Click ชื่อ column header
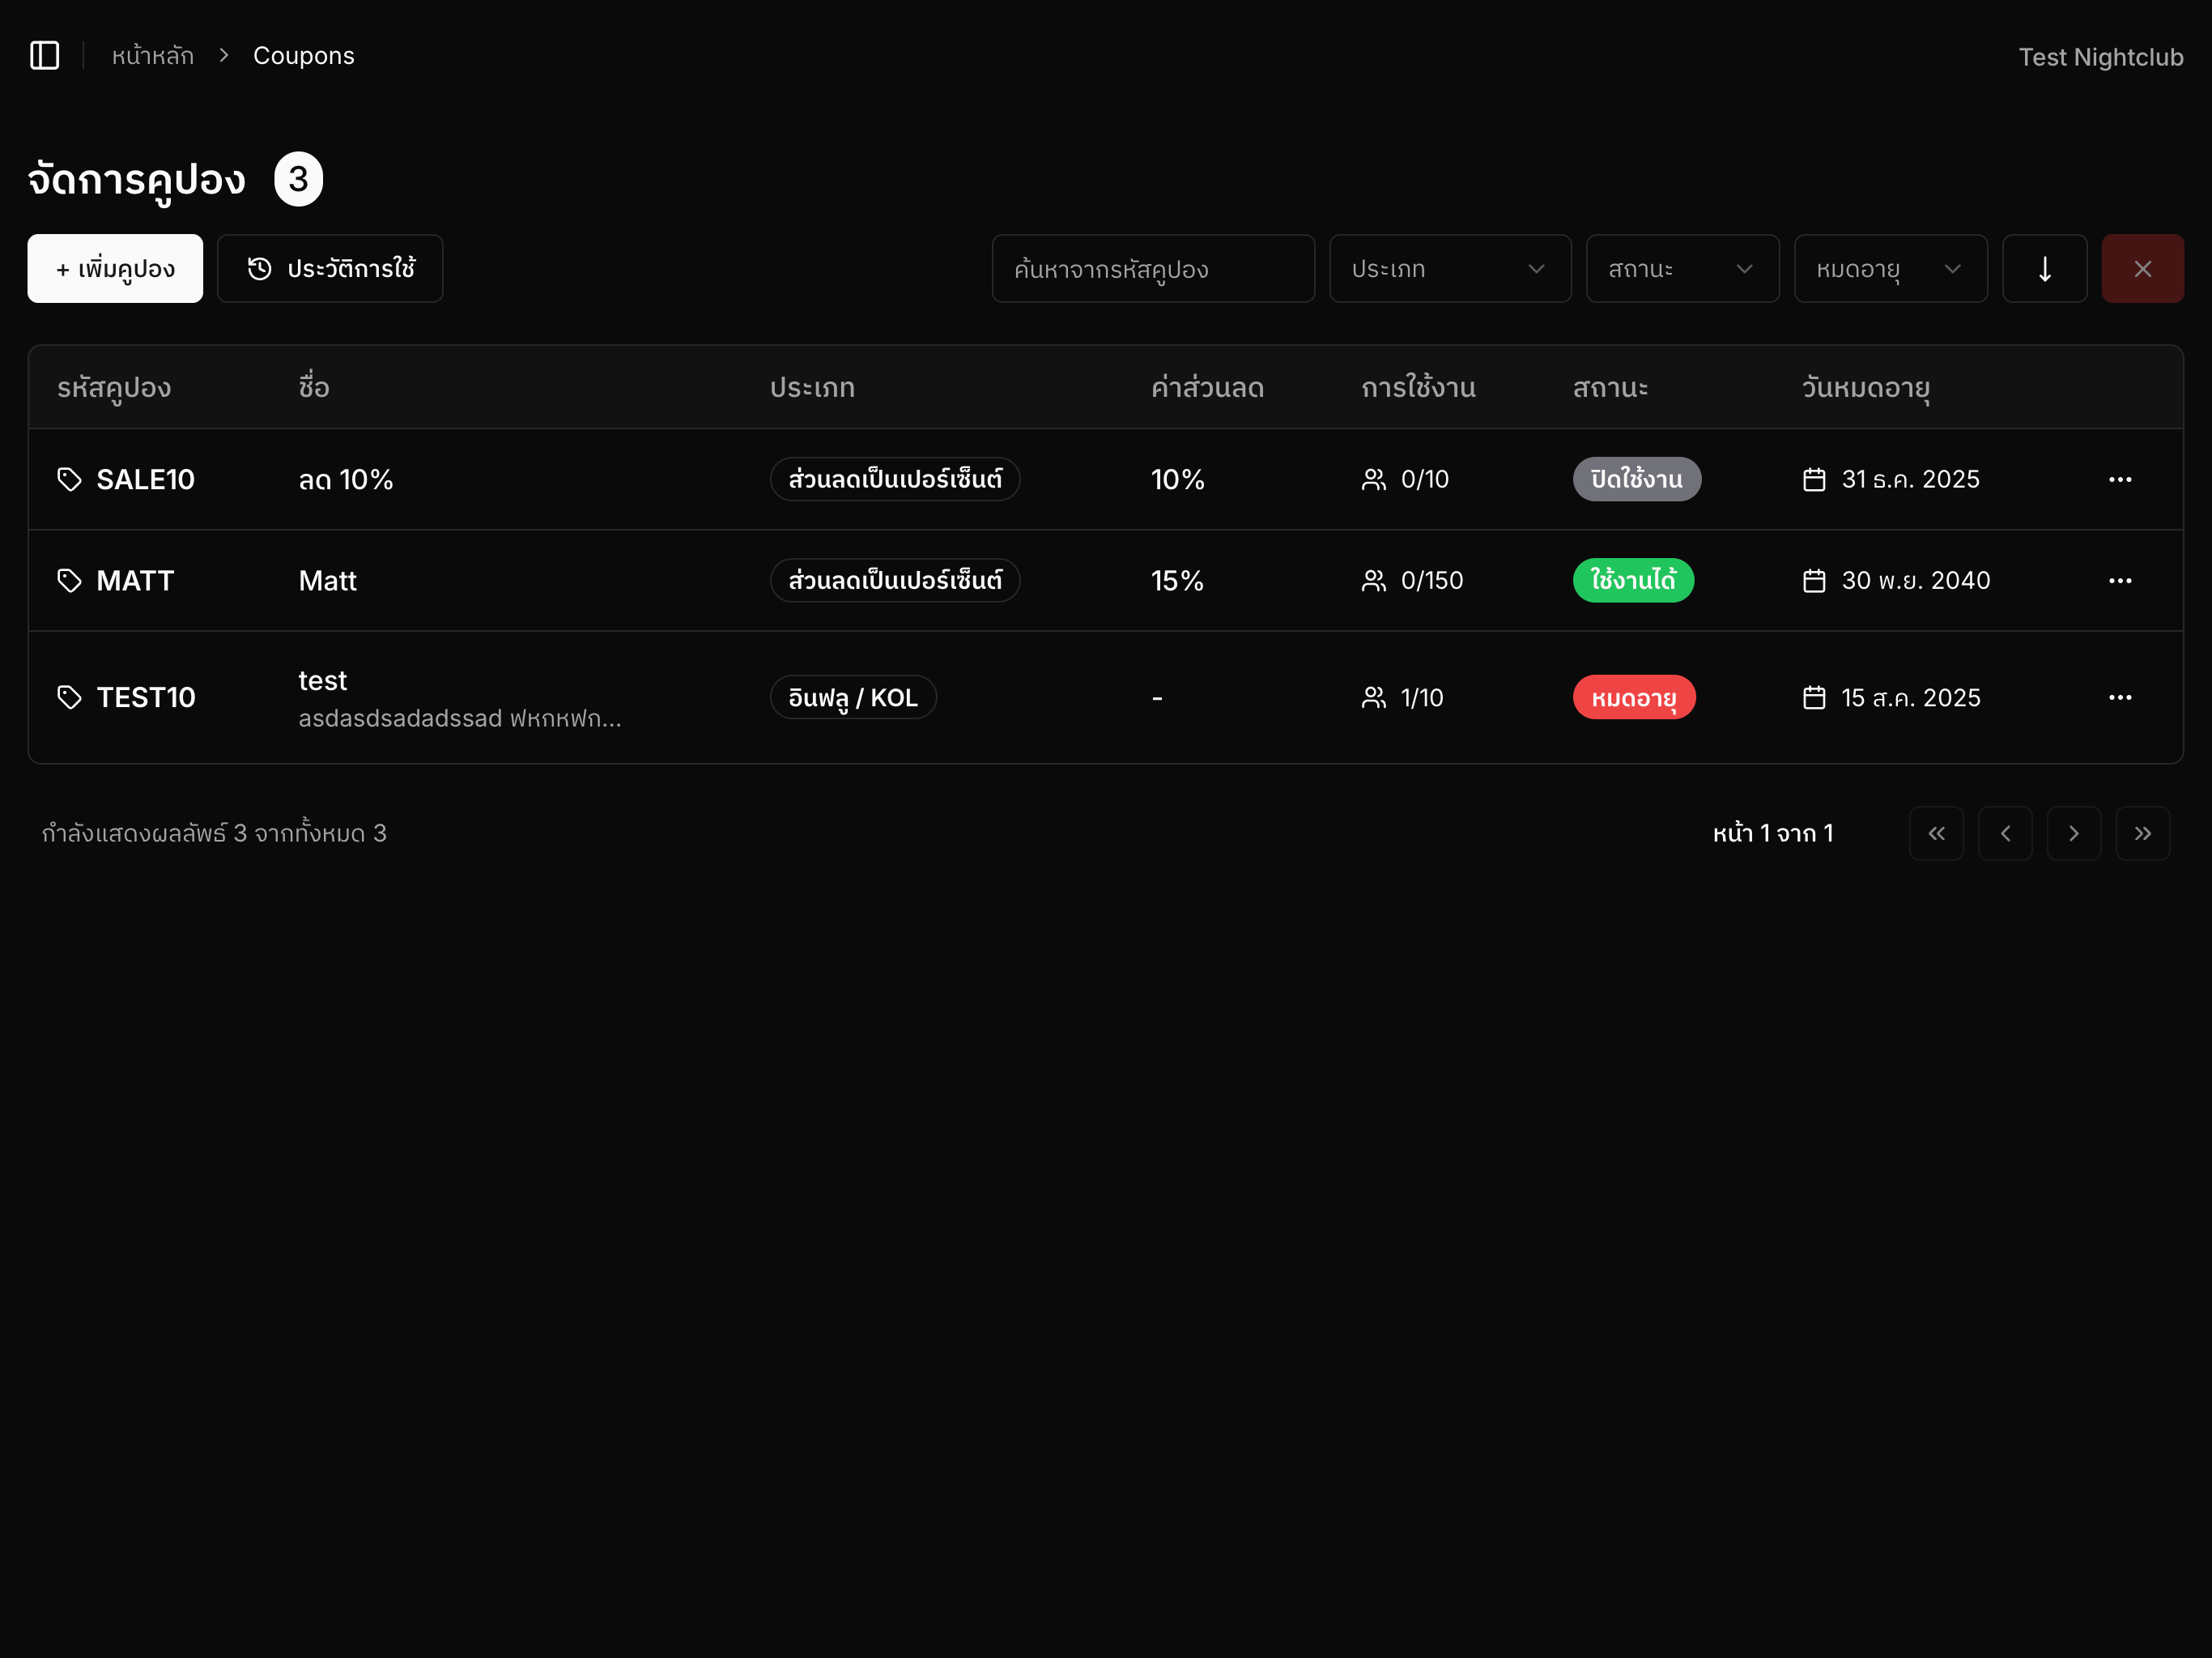Image resolution: width=2212 pixels, height=1658 pixels. point(314,387)
